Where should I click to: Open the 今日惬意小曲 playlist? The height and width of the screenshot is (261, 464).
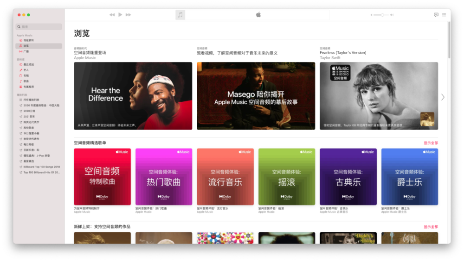pos(39,133)
